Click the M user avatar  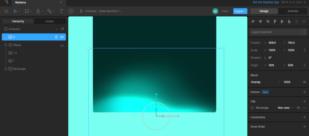[215, 11]
